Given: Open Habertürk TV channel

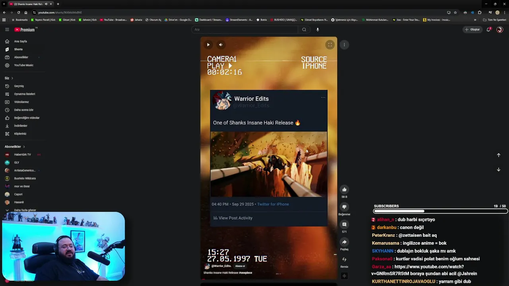Looking at the screenshot, I should click(22, 155).
